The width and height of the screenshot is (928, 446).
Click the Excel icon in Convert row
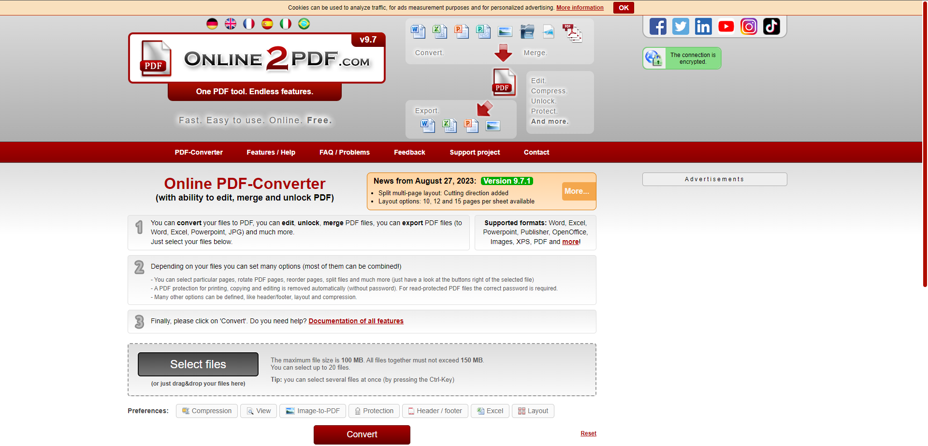click(440, 31)
